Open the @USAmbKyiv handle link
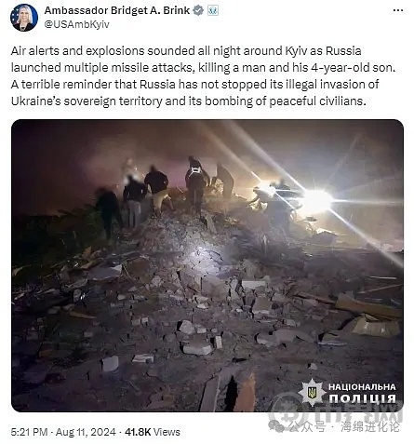The width and height of the screenshot is (414, 444). pos(76,24)
